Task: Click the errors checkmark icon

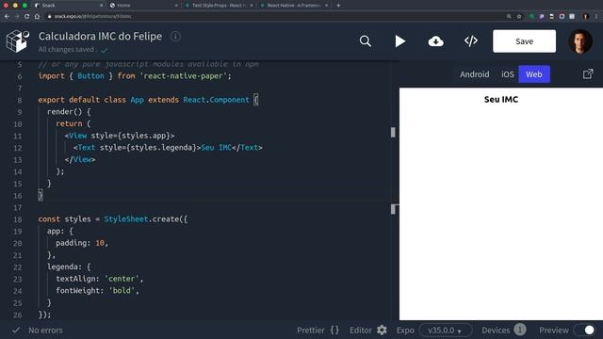Action: [x=16, y=331]
